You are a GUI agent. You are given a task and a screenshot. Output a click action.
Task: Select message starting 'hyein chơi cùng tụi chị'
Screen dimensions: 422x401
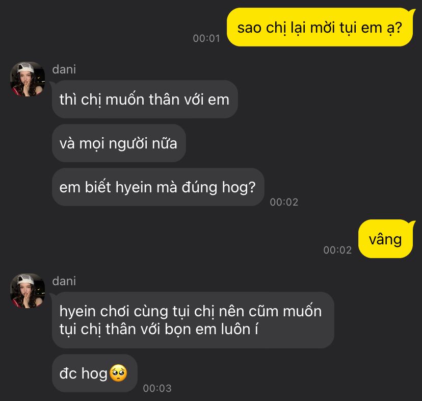193,320
